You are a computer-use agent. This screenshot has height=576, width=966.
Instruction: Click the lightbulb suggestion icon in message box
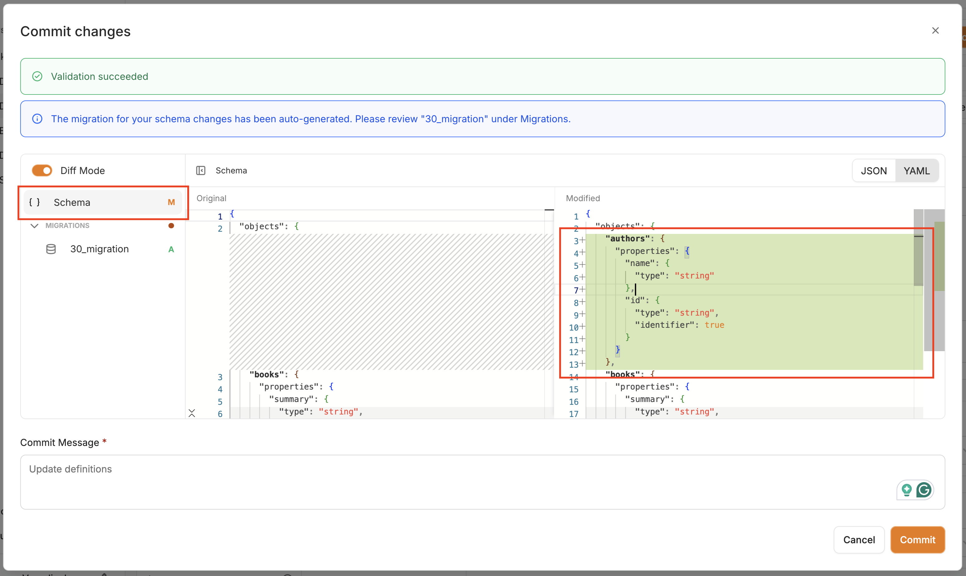pyautogui.click(x=907, y=490)
